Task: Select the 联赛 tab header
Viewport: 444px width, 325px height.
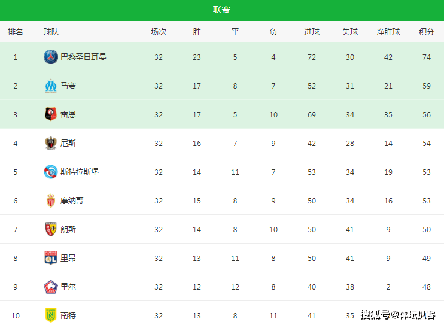Action: coord(222,10)
